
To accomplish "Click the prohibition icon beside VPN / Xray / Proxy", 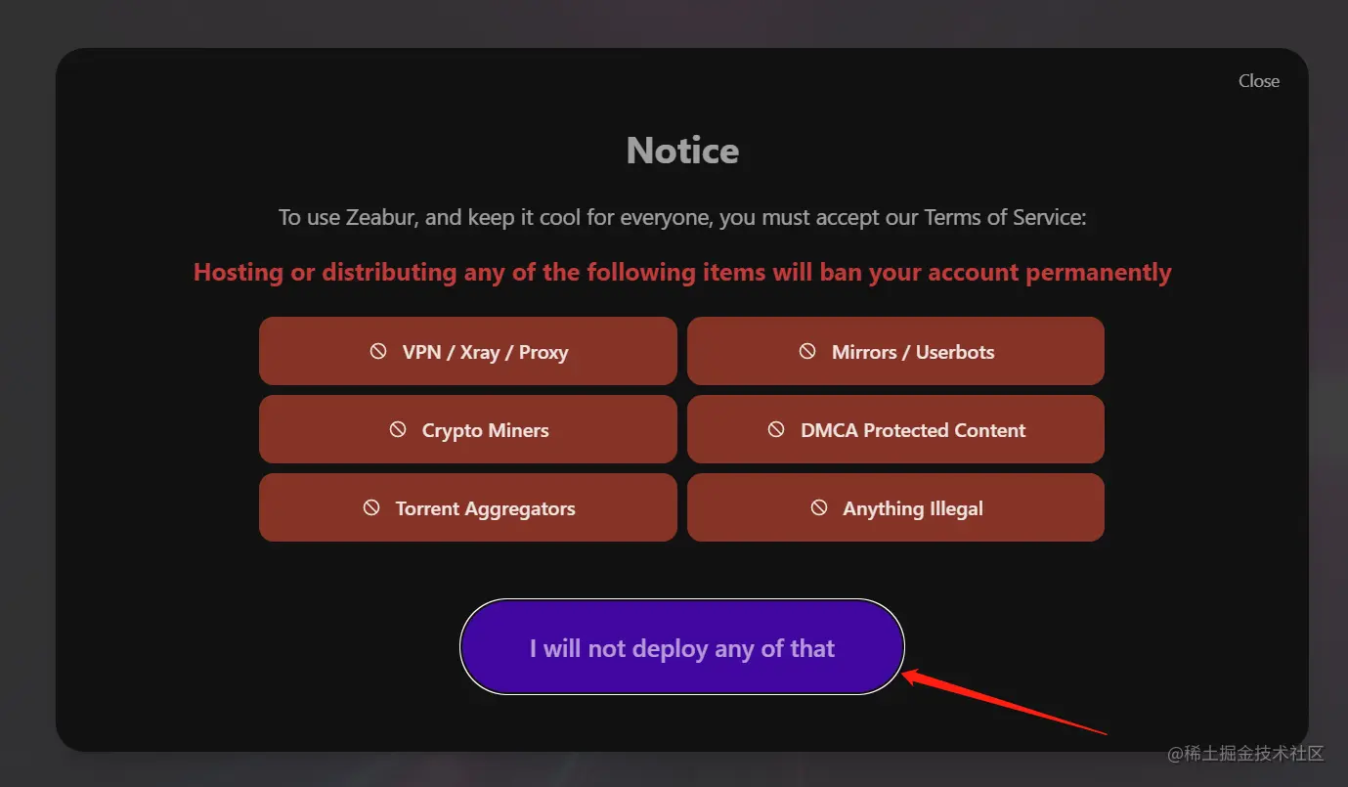I will tap(380, 352).
